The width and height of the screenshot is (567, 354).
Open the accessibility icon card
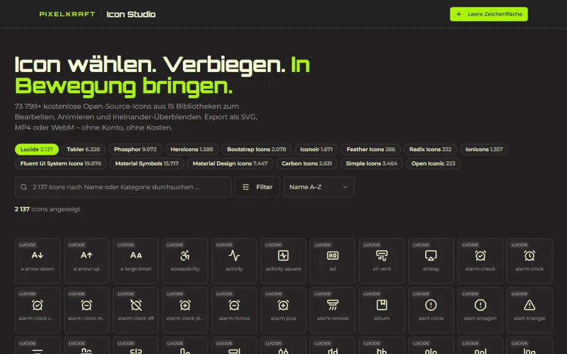tap(185, 261)
